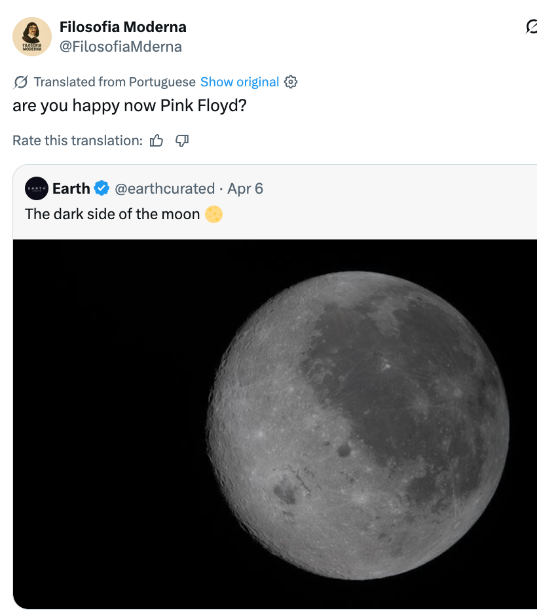Select the thumbs down toggle for translation quality
This screenshot has height=615, width=537.
point(181,140)
